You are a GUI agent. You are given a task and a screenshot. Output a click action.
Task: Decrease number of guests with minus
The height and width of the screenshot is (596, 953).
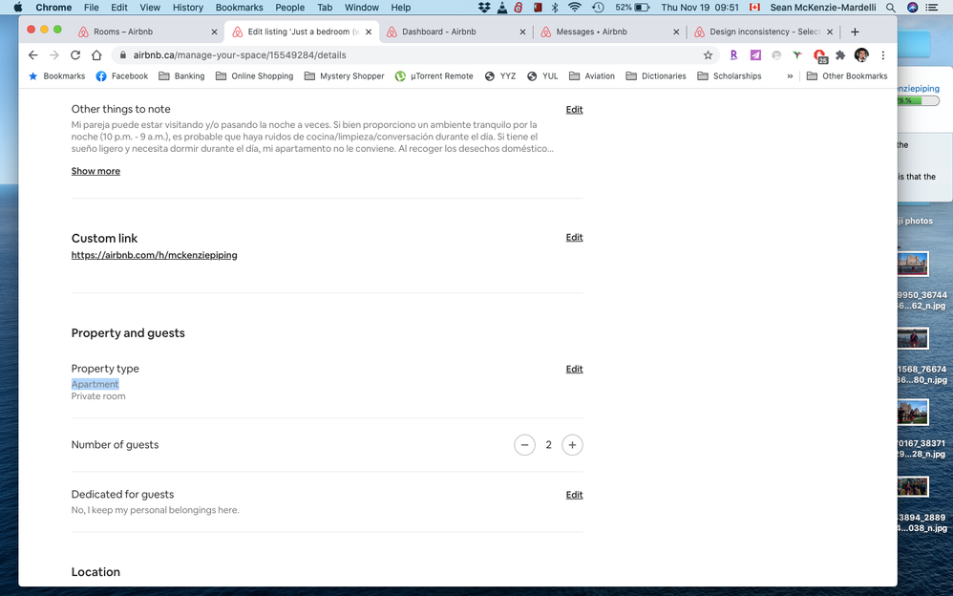tap(524, 445)
